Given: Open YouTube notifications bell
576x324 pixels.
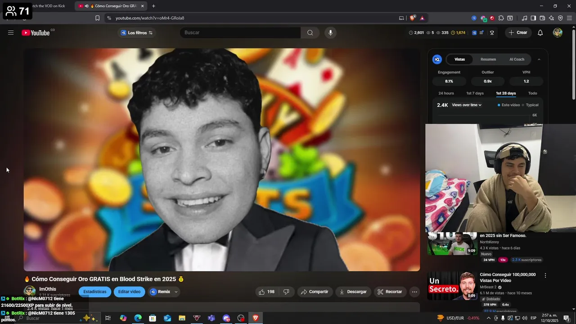Looking at the screenshot, I should [540, 32].
